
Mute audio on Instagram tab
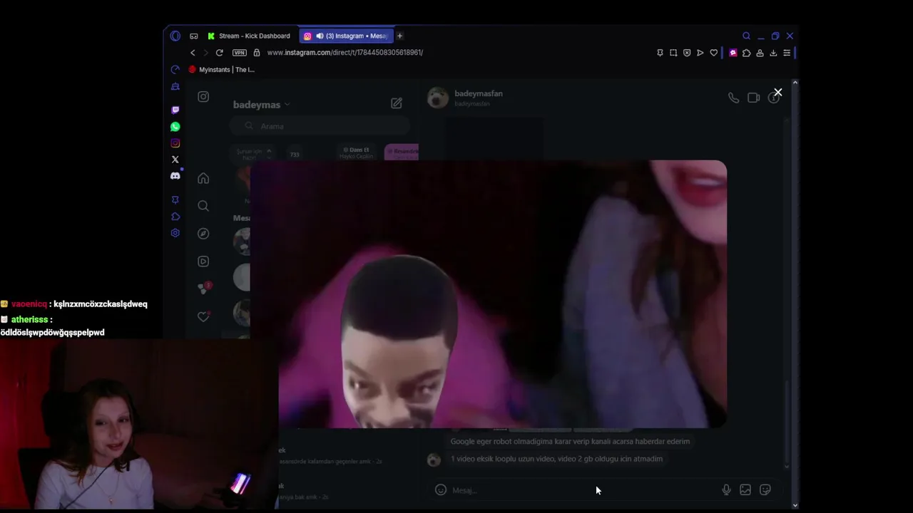(320, 36)
